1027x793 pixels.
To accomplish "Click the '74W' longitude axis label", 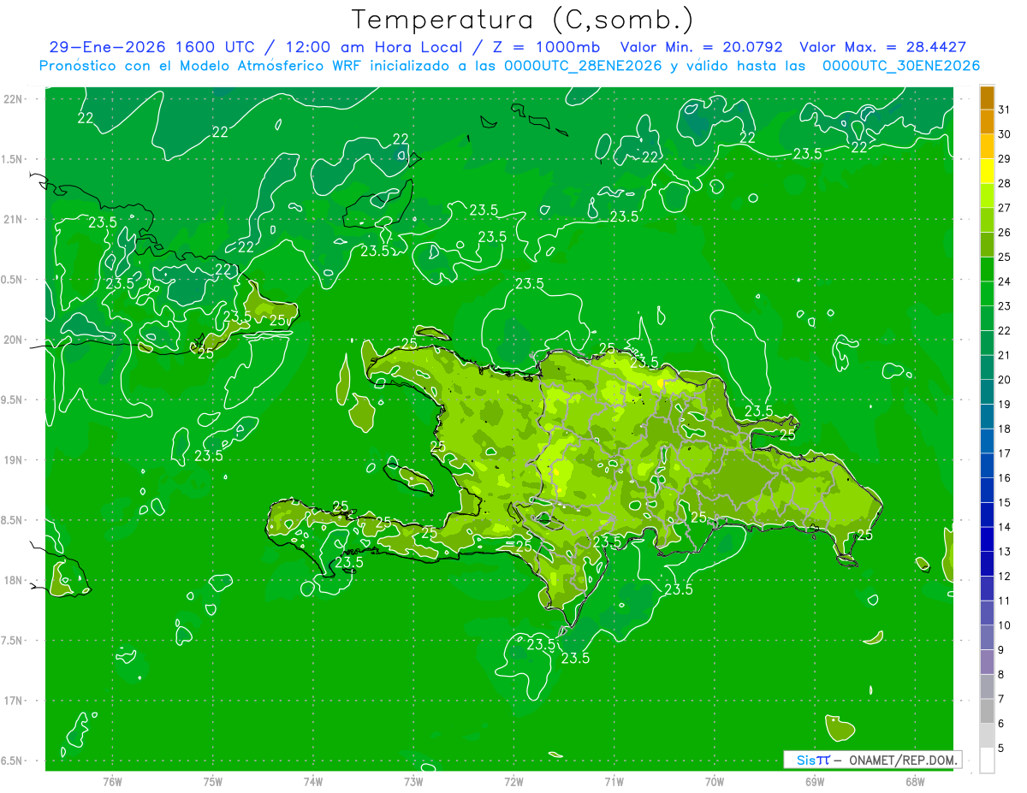I will coord(313,782).
